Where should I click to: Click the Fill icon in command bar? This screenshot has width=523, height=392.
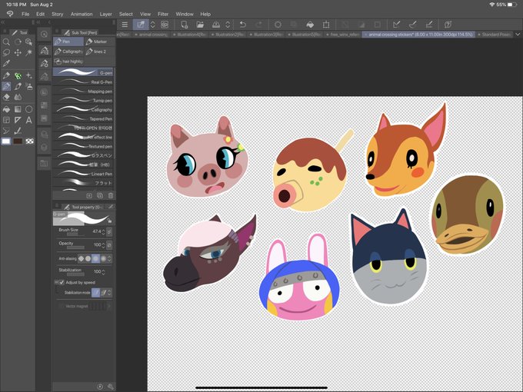point(310,25)
